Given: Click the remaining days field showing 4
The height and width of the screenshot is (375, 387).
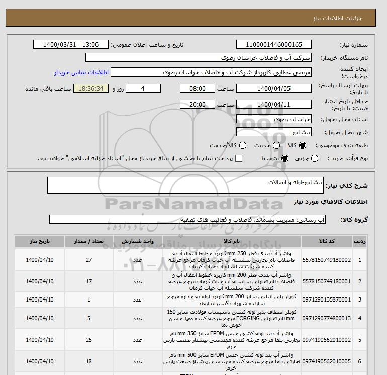Looking at the screenshot, I should 143,88.
